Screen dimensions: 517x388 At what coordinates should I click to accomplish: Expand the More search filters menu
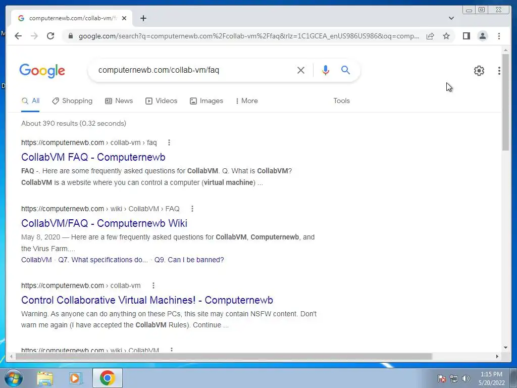[x=246, y=101]
